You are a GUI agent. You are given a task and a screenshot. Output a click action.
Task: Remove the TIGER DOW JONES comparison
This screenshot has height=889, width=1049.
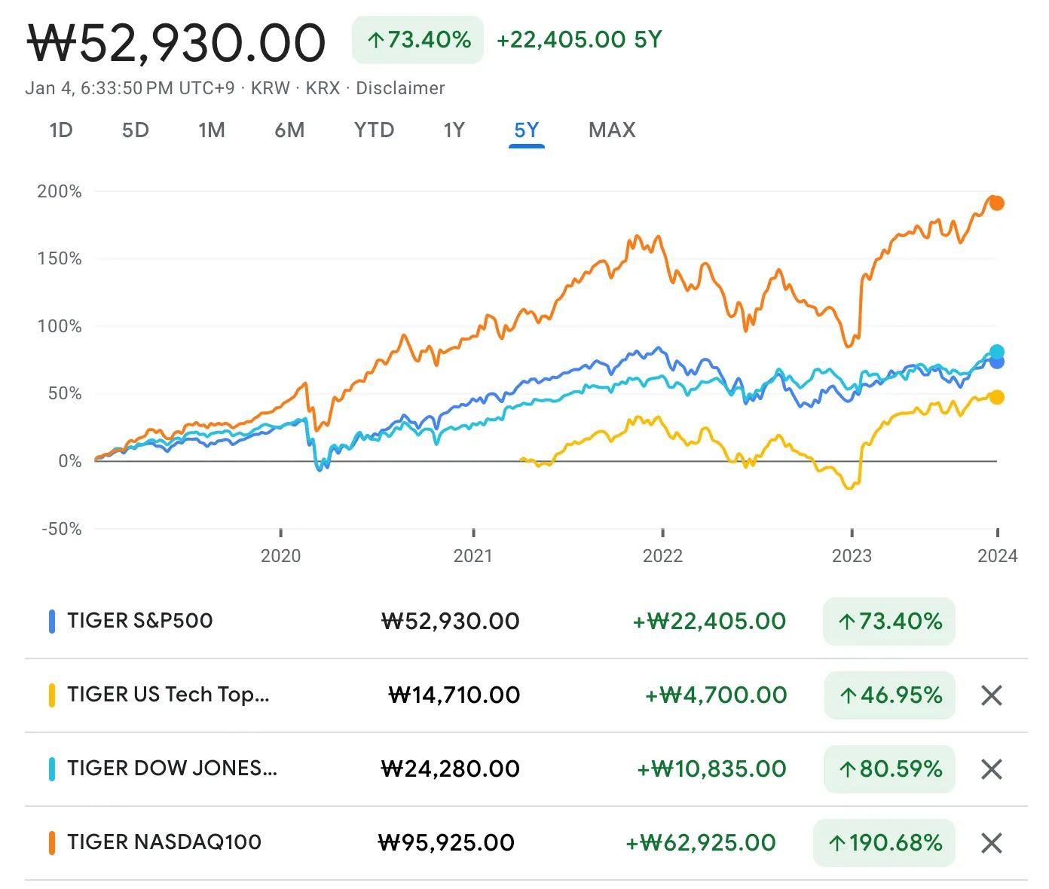tap(993, 769)
